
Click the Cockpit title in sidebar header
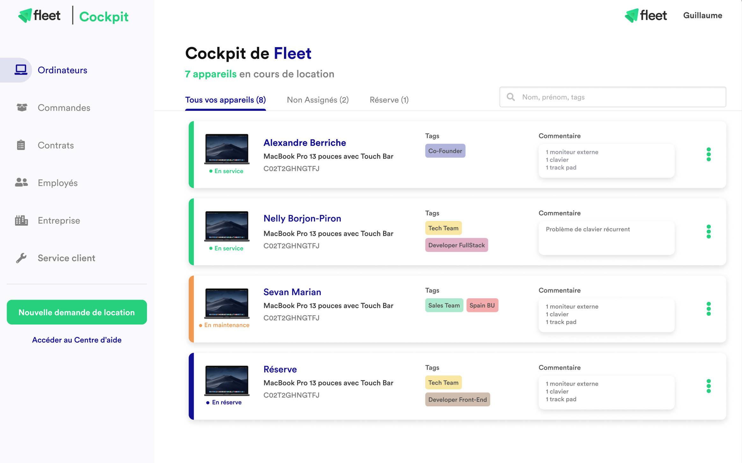[x=104, y=17]
